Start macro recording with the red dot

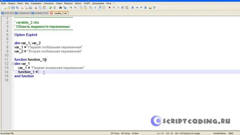point(109,7)
